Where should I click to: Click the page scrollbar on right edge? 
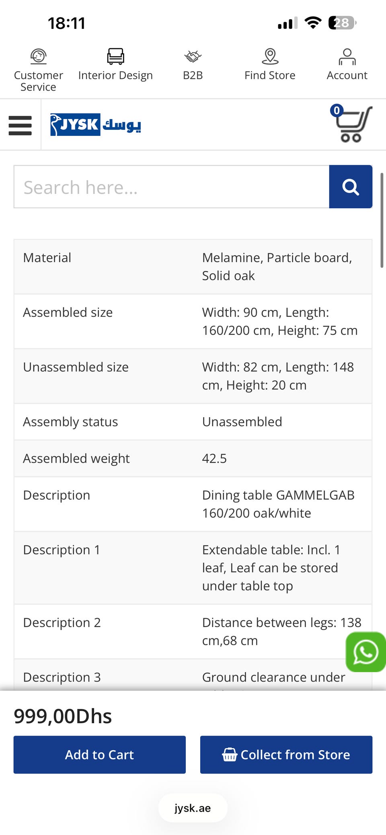coord(382,220)
